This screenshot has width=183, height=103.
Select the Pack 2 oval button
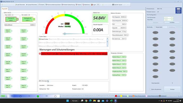[x=155, y=39]
